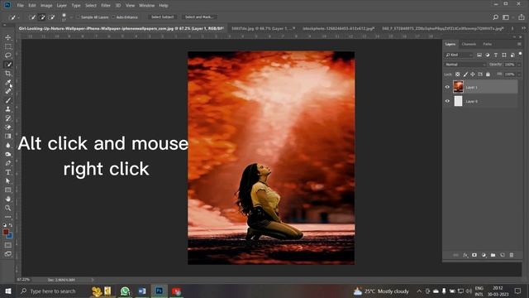Open the blend mode Normal dropdown
The width and height of the screenshot is (529, 298).
[465, 65]
